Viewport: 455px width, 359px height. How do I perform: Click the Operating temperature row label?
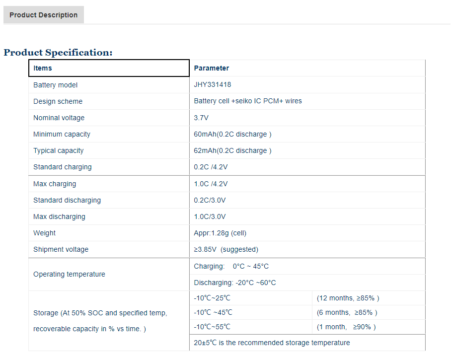click(69, 274)
